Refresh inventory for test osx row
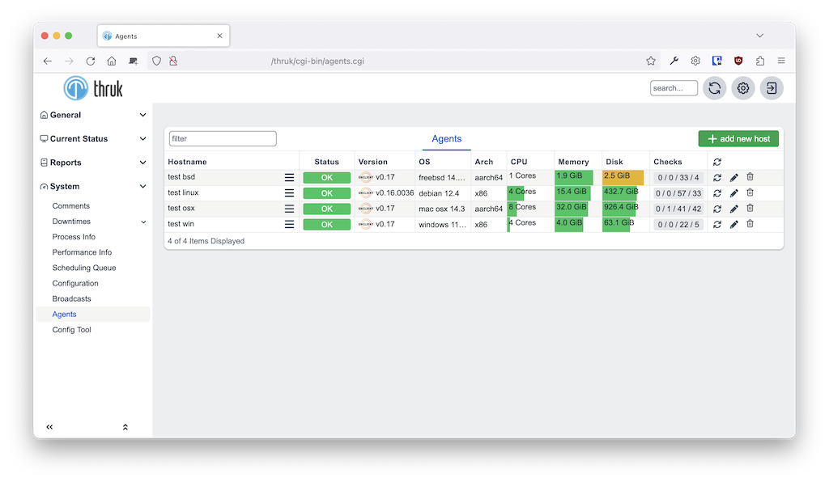829x482 pixels. (x=717, y=209)
